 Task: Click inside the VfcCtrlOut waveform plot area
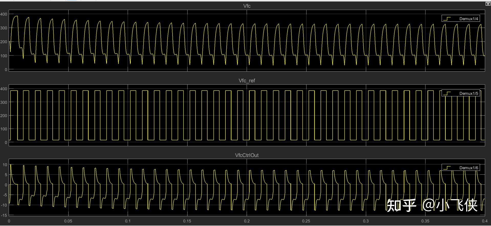point(247,188)
